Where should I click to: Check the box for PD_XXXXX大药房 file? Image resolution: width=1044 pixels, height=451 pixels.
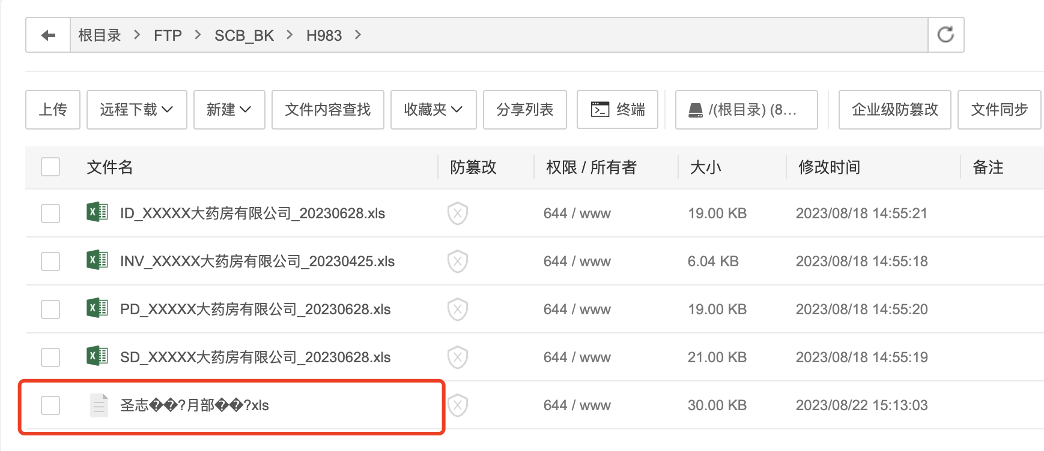[x=50, y=309]
